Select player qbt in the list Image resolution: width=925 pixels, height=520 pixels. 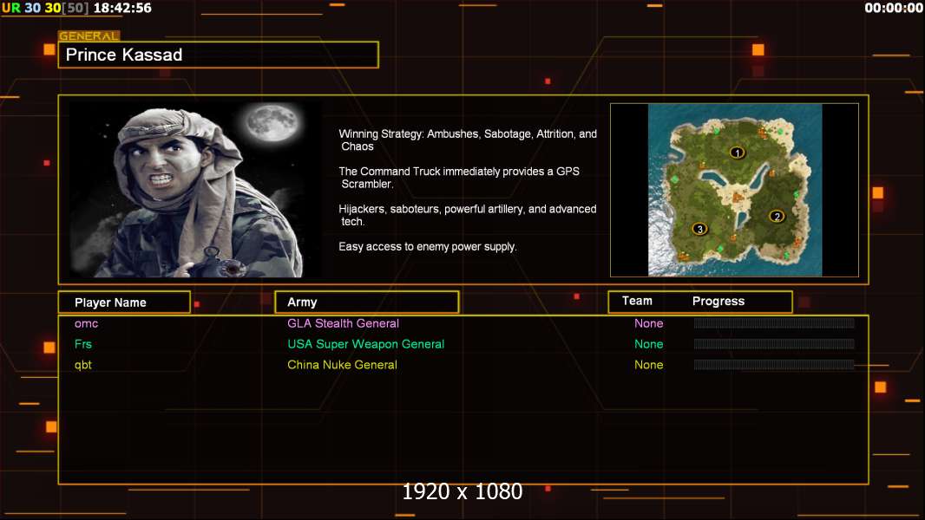[x=82, y=365]
